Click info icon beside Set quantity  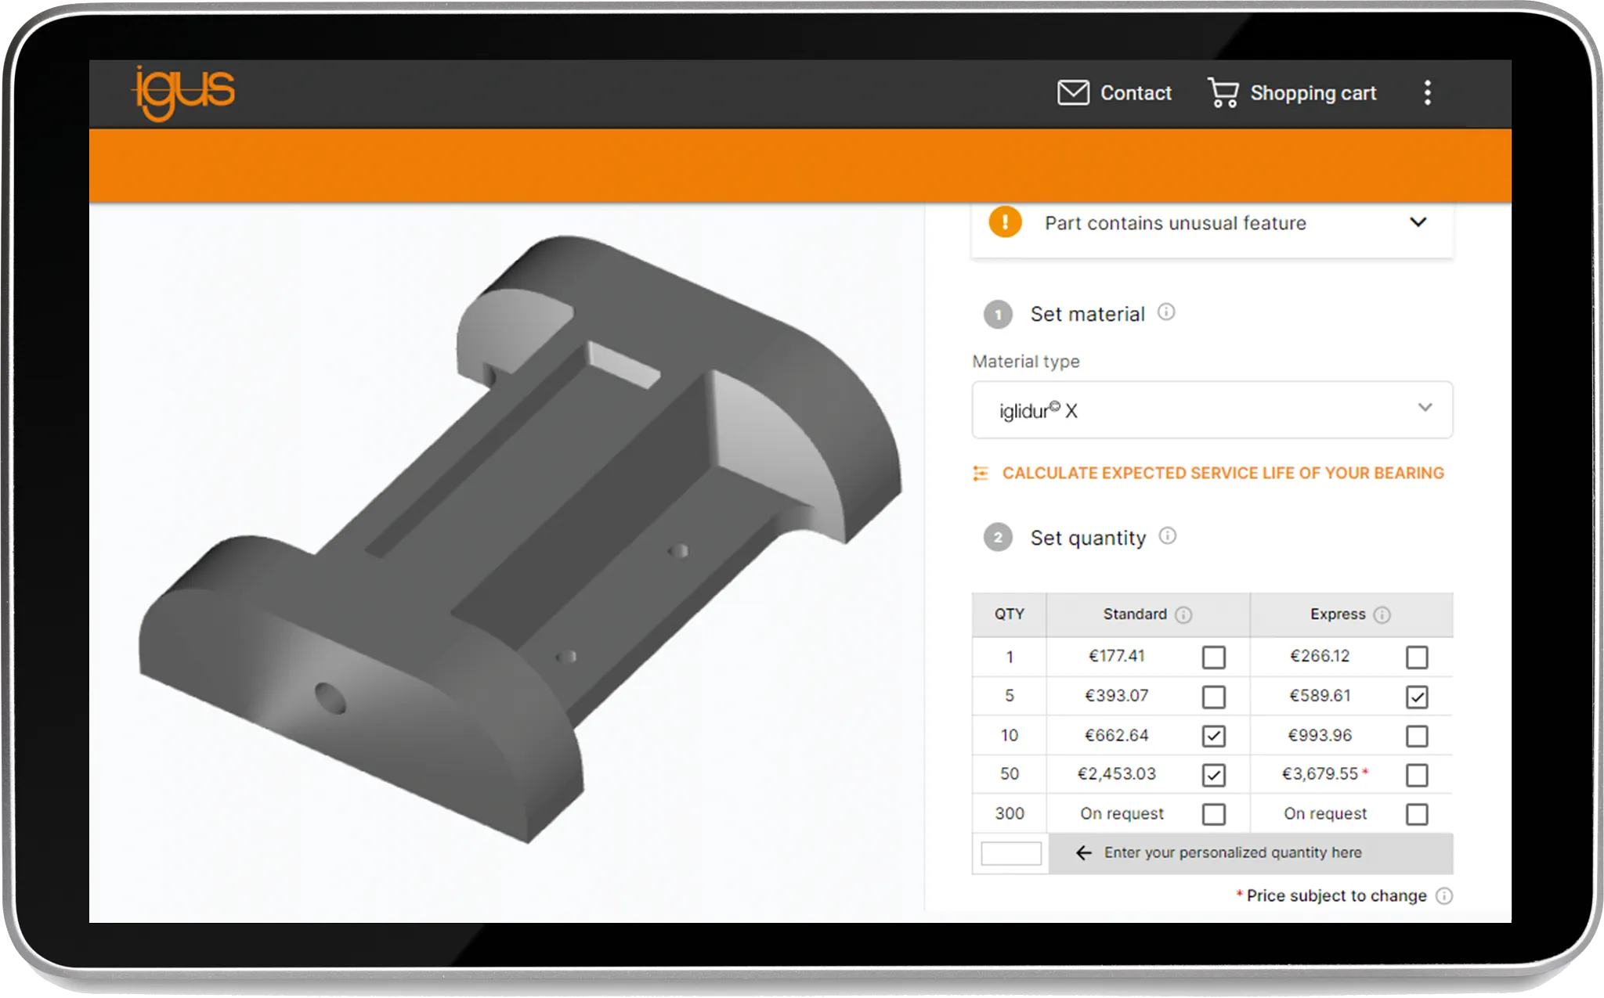[x=1167, y=536]
